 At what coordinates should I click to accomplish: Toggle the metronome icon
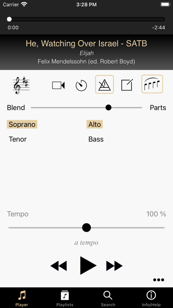point(105,85)
